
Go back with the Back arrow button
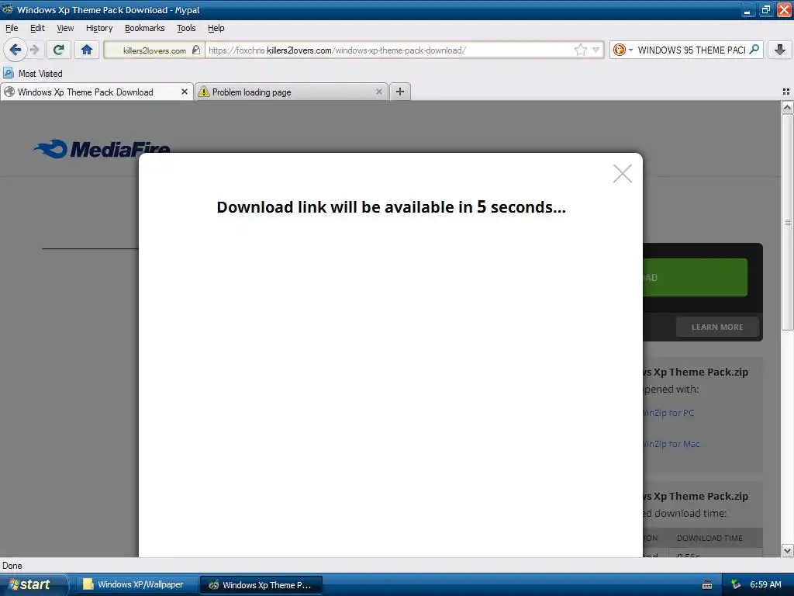15,50
